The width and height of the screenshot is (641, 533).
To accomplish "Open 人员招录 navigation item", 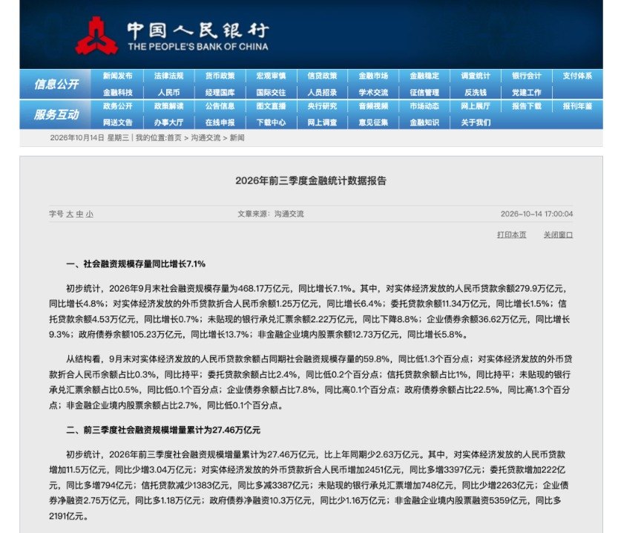I will click(322, 93).
